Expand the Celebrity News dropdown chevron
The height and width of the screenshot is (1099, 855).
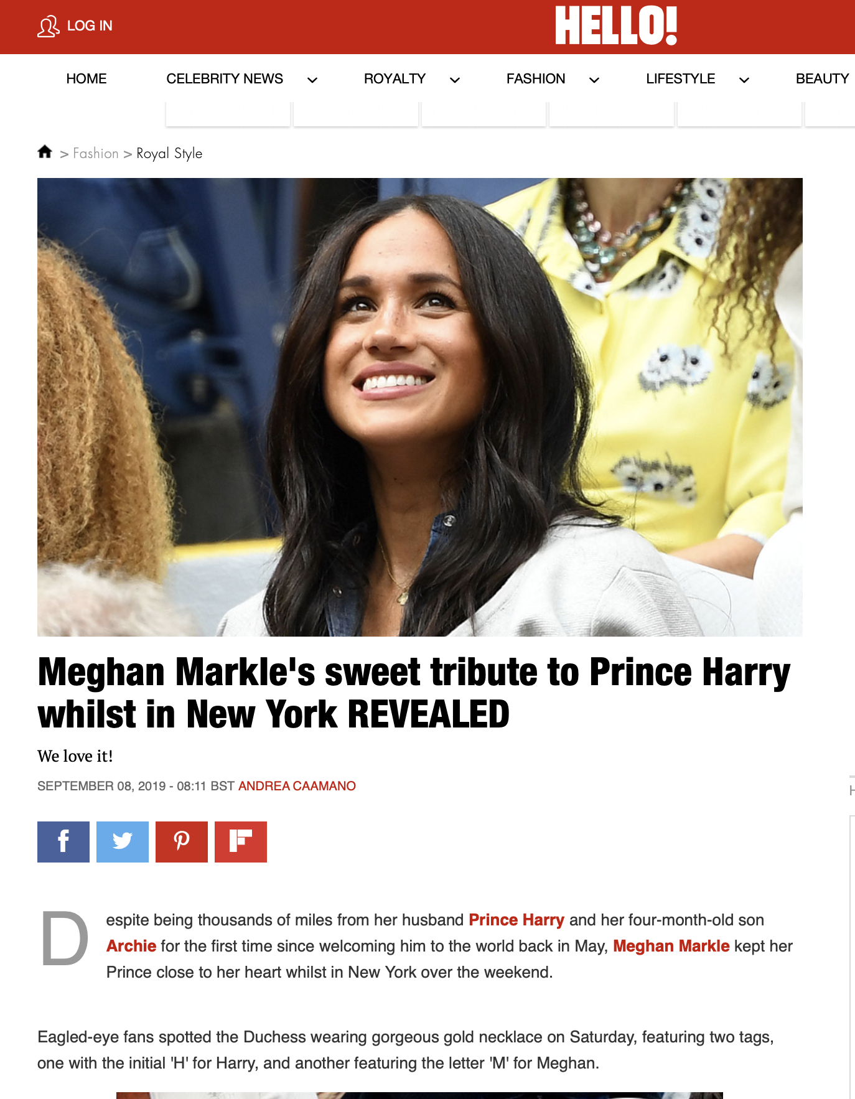pyautogui.click(x=312, y=80)
